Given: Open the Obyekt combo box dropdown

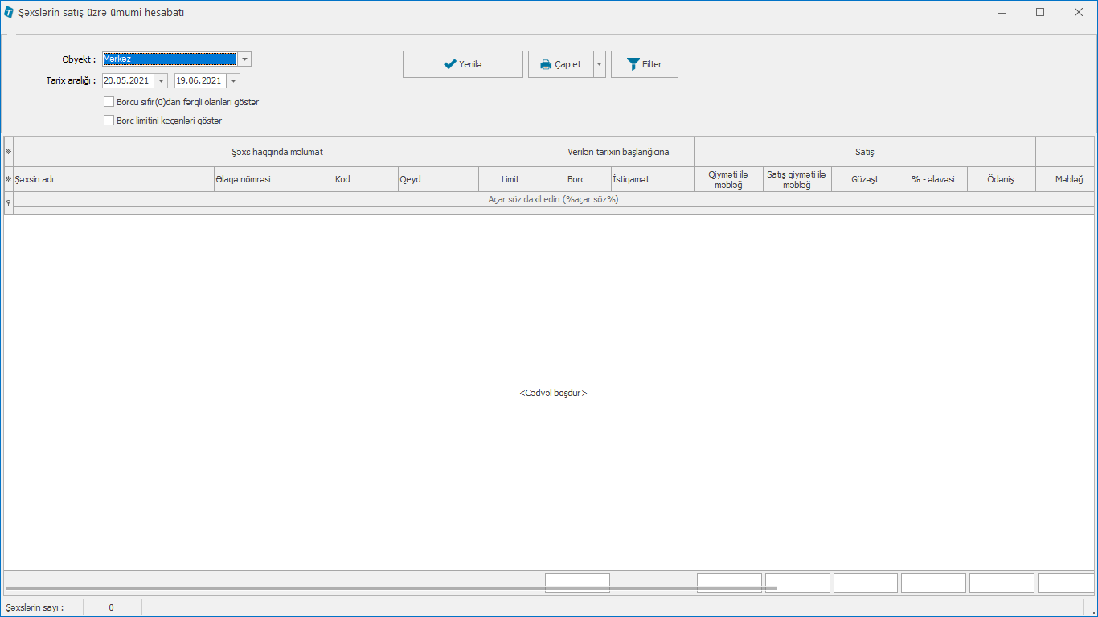Looking at the screenshot, I should coord(244,59).
